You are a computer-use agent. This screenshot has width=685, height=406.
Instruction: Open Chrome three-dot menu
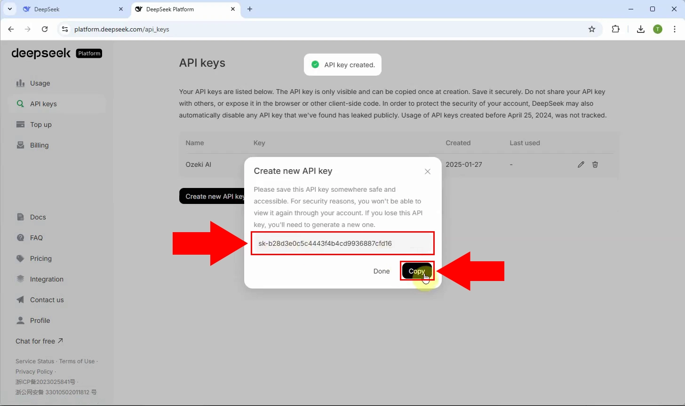pyautogui.click(x=676, y=29)
